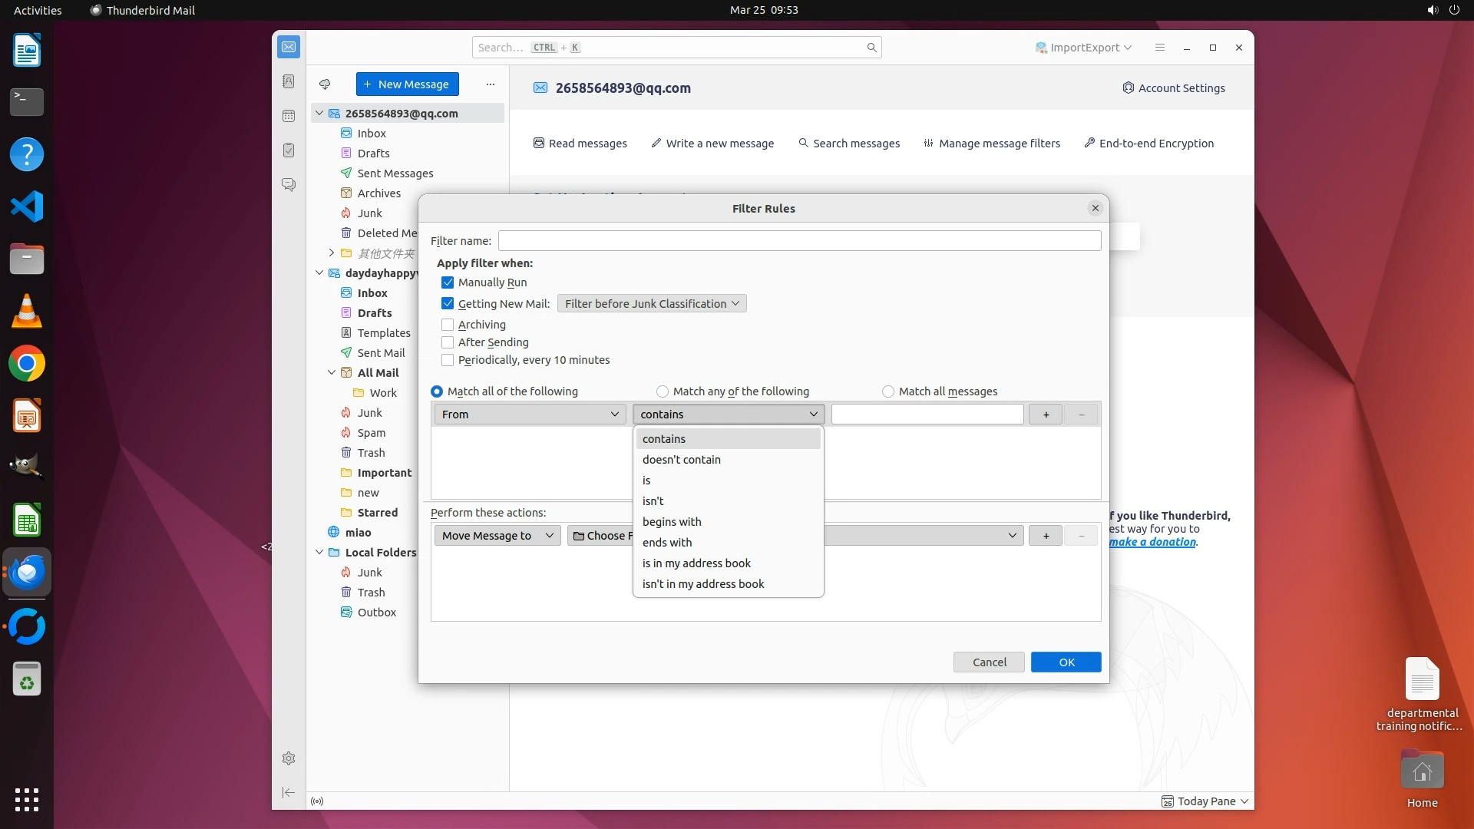Click the Get Messages cloud icon
Screen dimensions: 1474x829
(325, 84)
